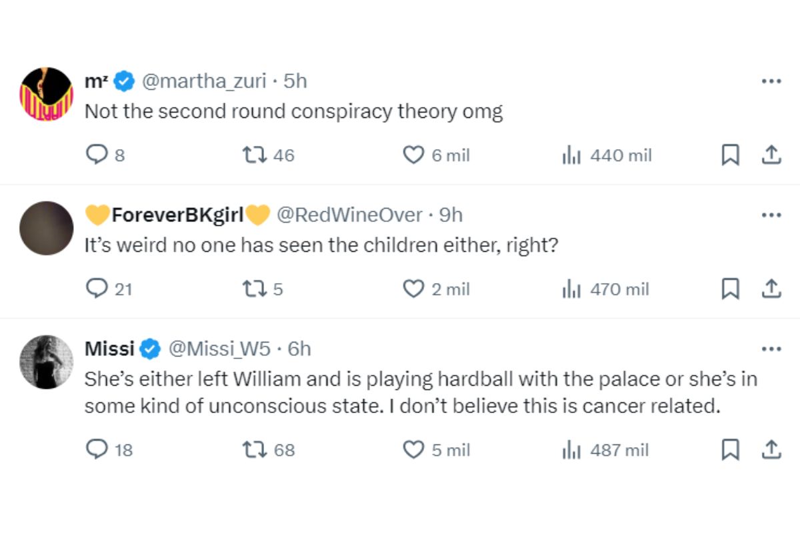The image size is (800, 533).
Task: Share ForeverBKgirl's tweet
Action: tap(771, 288)
